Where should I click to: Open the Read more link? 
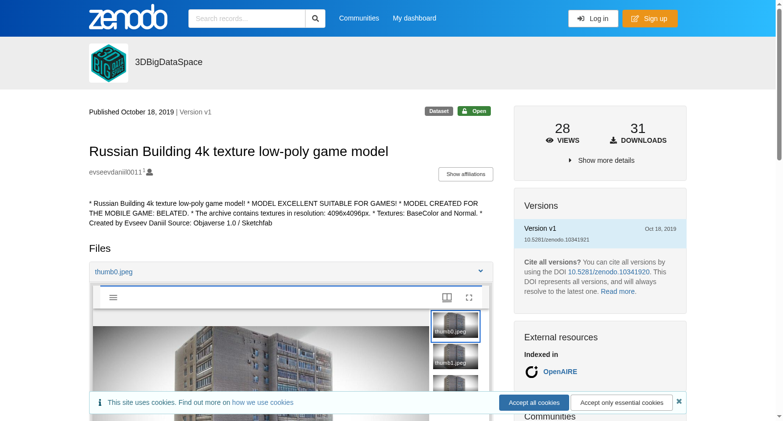619,291
